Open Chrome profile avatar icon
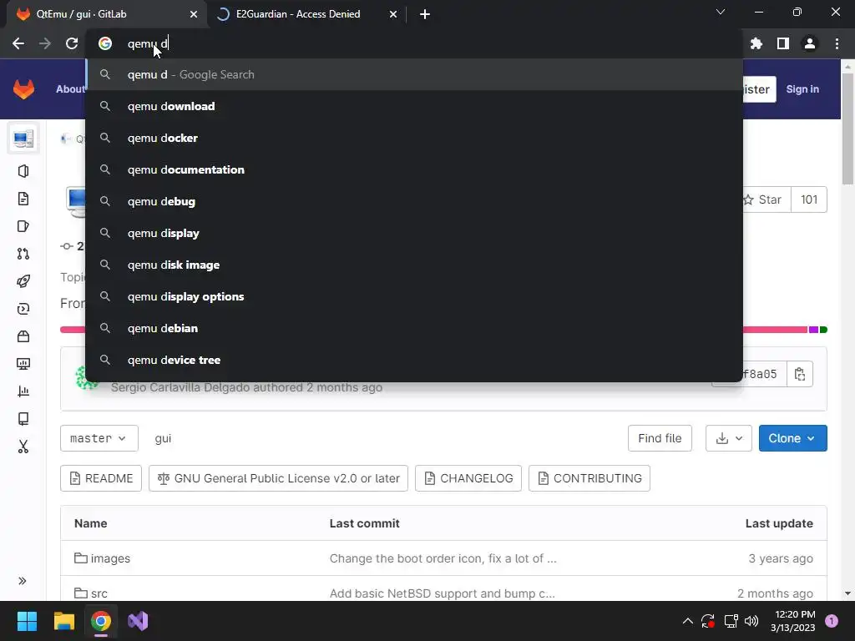The height and width of the screenshot is (641, 855). [810, 43]
